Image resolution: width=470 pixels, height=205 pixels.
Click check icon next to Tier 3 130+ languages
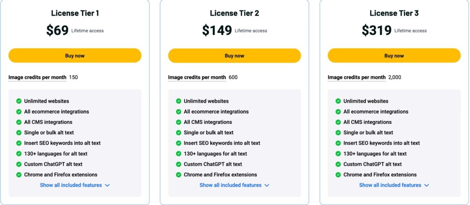[338, 154]
